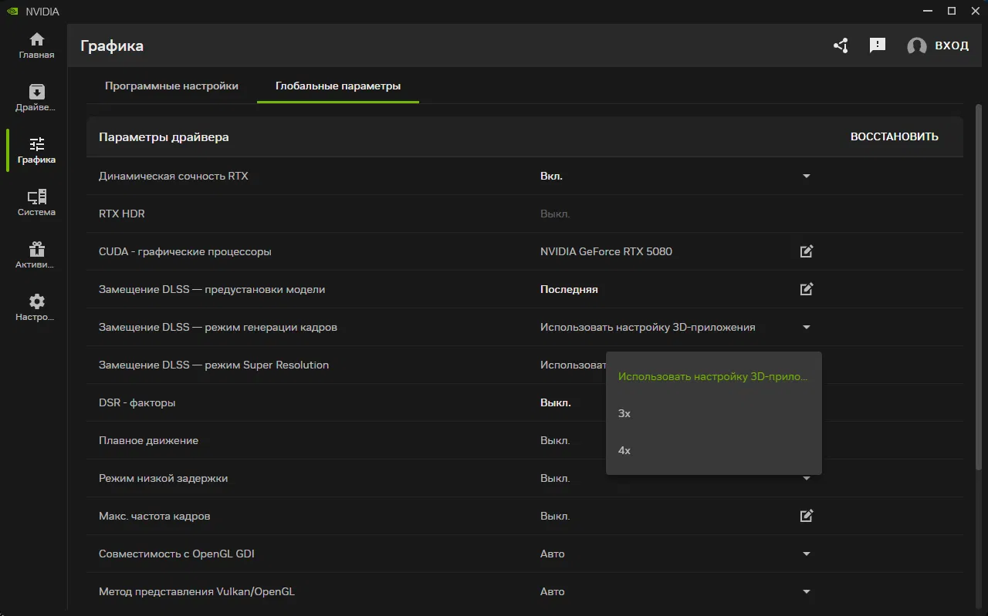The image size is (988, 616).
Task: Open the feedback notification icon
Action: (877, 45)
